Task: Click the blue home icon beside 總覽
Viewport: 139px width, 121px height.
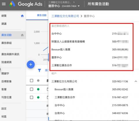Action: tap(22, 16)
